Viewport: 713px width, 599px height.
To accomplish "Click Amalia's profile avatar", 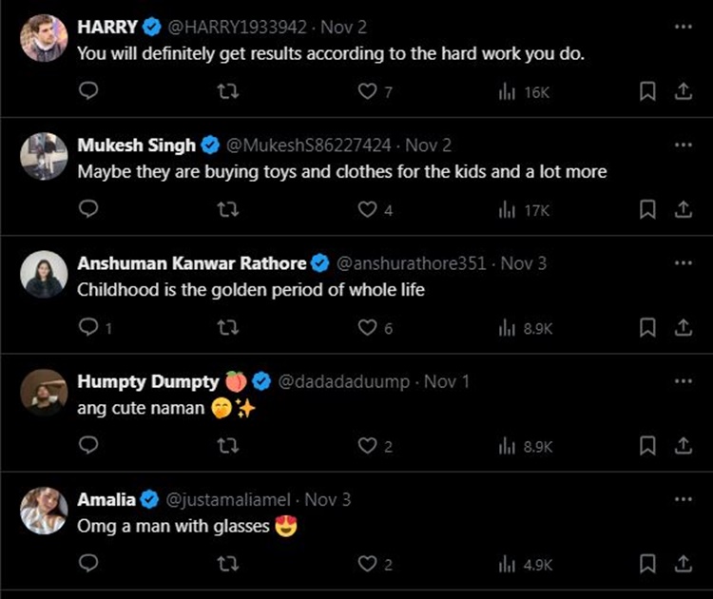I will coord(44,511).
